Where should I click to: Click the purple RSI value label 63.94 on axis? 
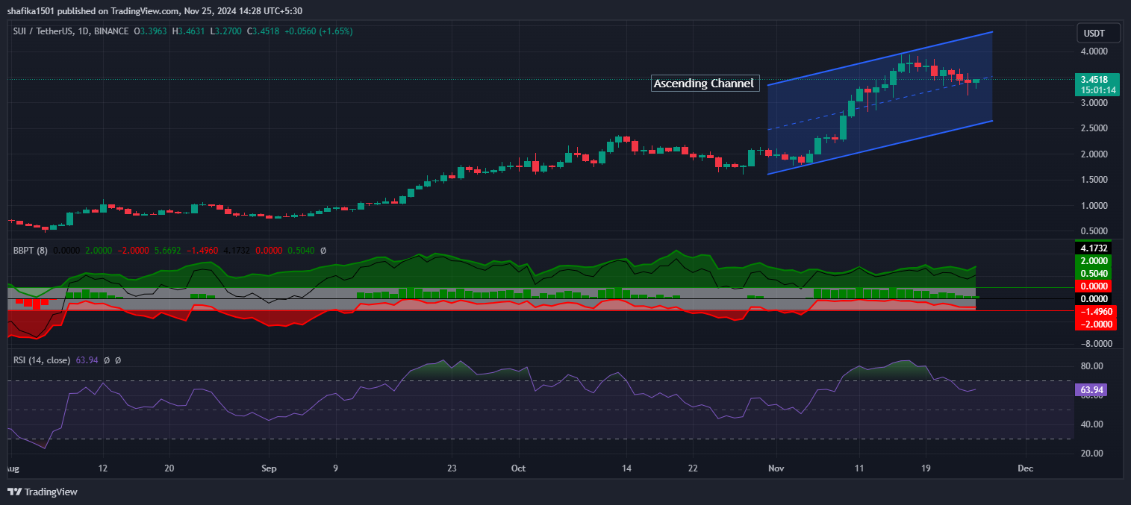click(1091, 390)
